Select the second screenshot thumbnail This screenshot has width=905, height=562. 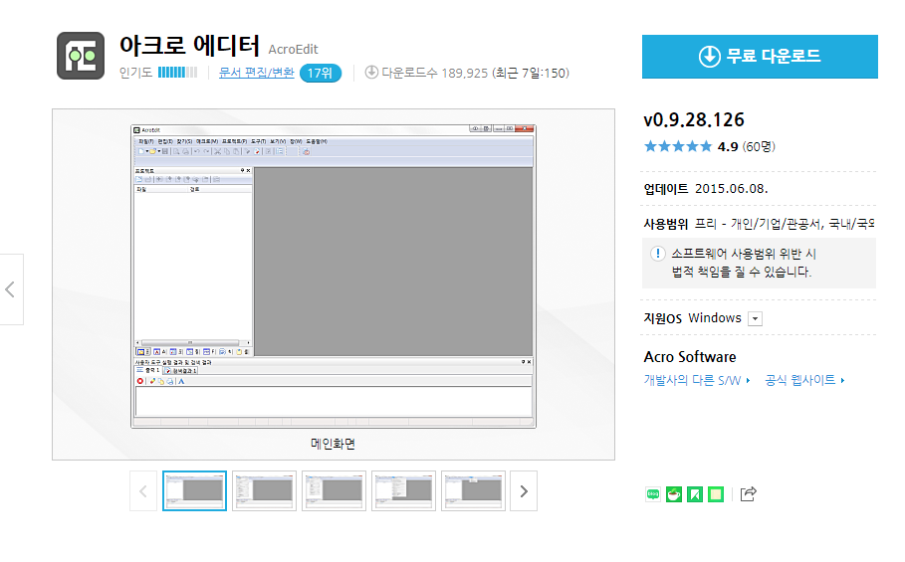click(x=265, y=491)
